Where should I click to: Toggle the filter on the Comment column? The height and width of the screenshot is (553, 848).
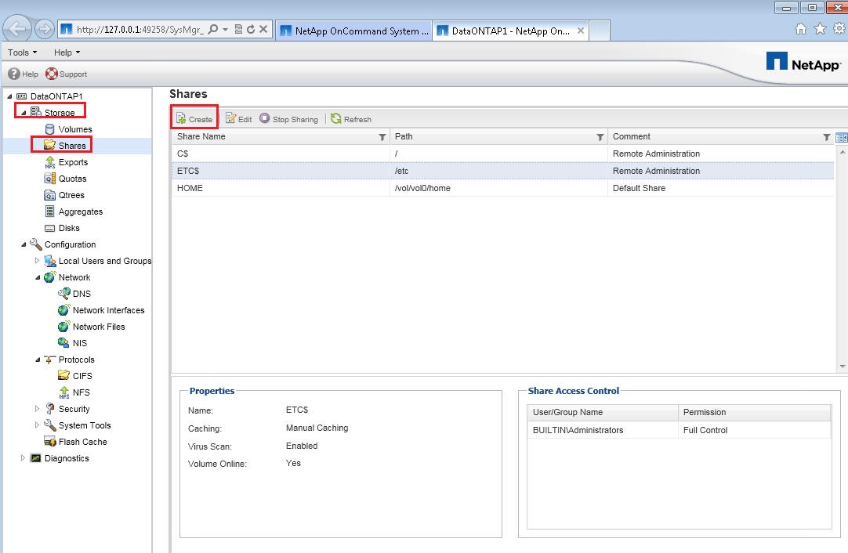(x=827, y=136)
